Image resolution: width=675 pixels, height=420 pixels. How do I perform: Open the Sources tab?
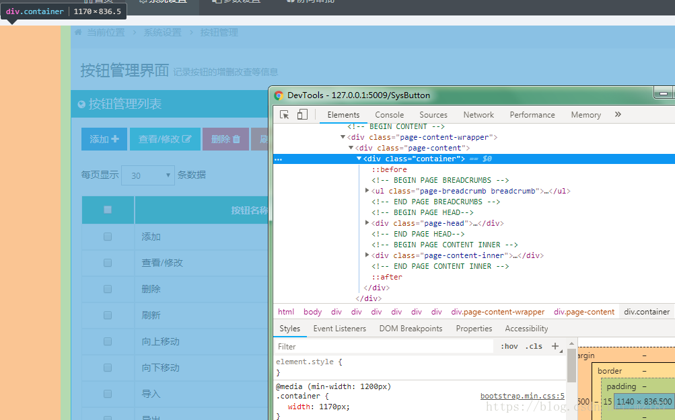click(x=433, y=115)
